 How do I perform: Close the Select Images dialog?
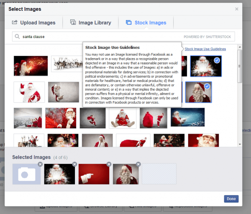[x=236, y=9]
